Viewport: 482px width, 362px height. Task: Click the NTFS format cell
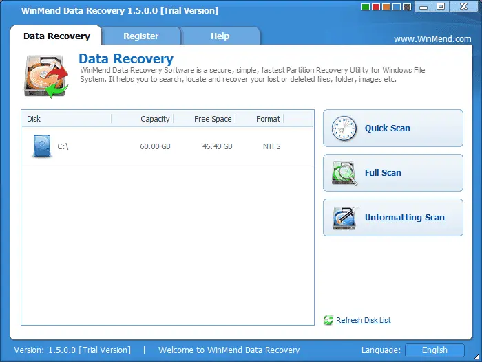click(272, 146)
